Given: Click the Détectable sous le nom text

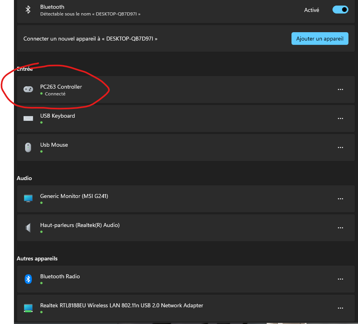Looking at the screenshot, I should click(90, 14).
